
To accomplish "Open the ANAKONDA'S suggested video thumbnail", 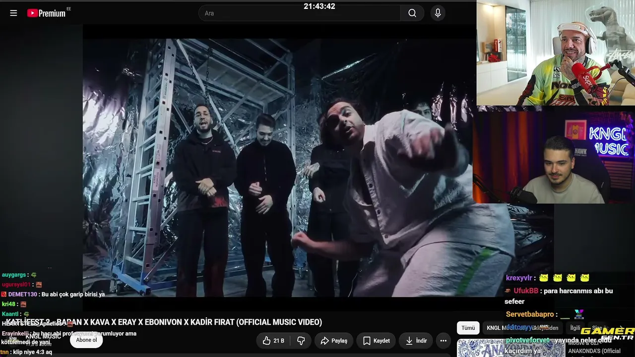I will [x=510, y=348].
